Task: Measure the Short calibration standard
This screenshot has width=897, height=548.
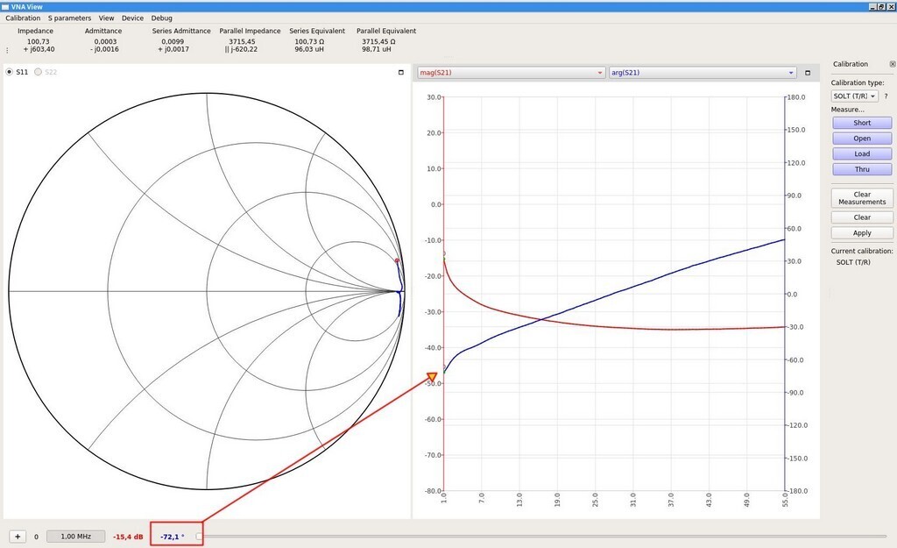Action: coord(862,123)
